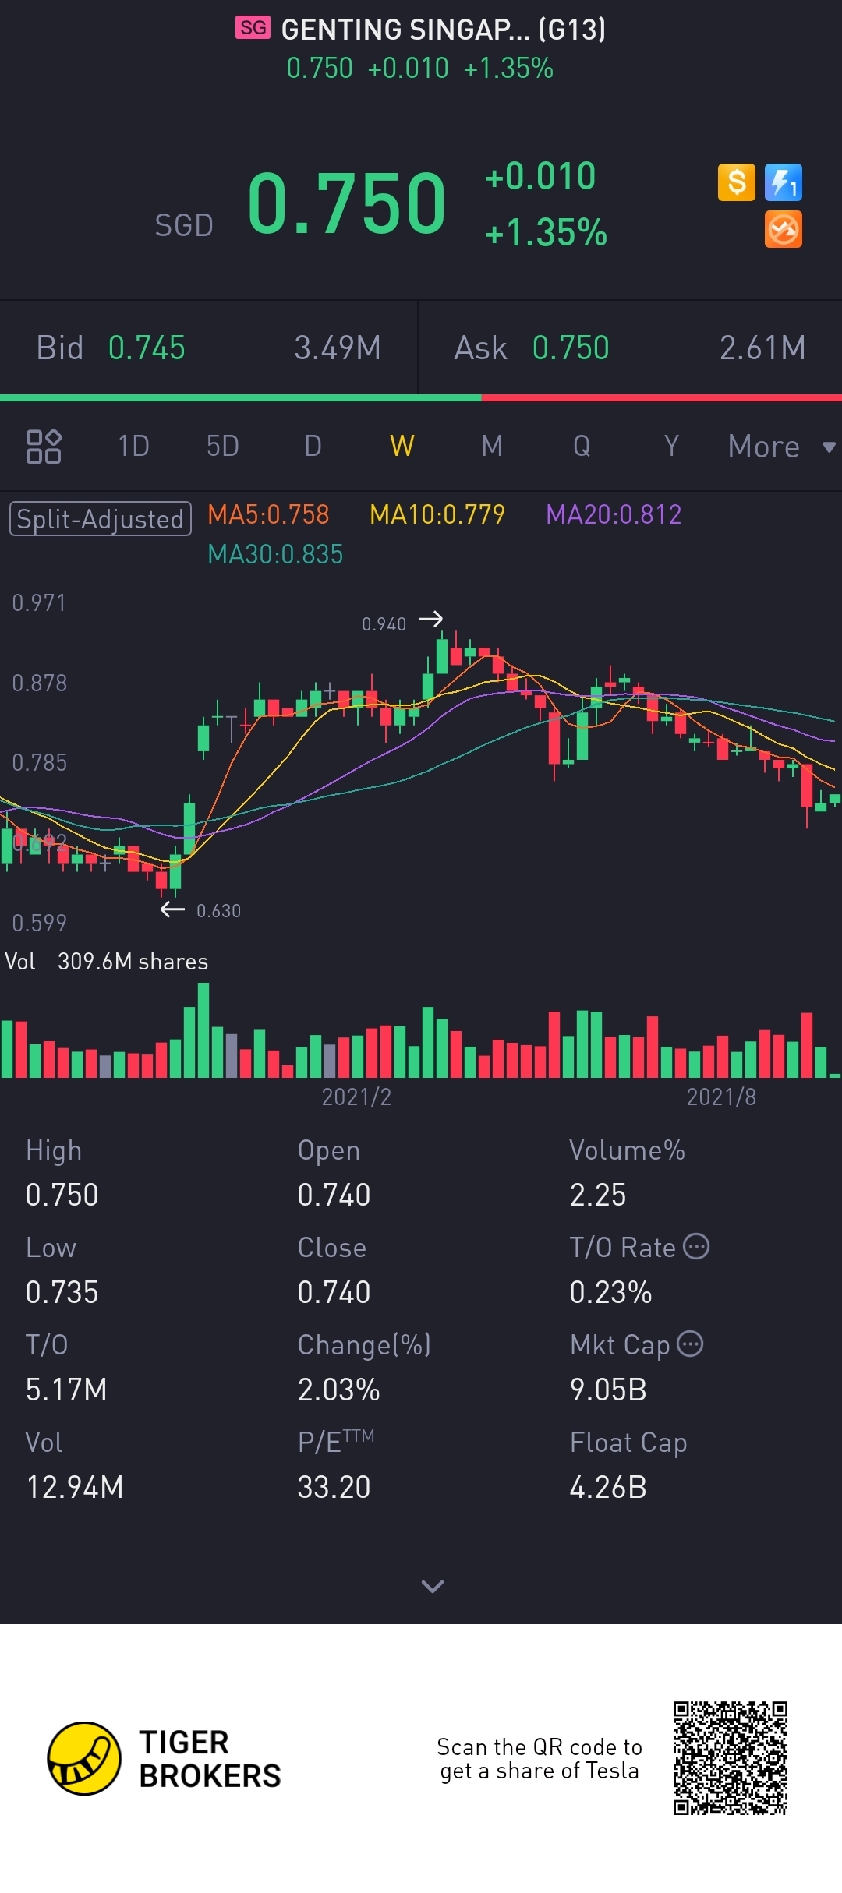Switch to the 1D chart tab

pyautogui.click(x=133, y=447)
